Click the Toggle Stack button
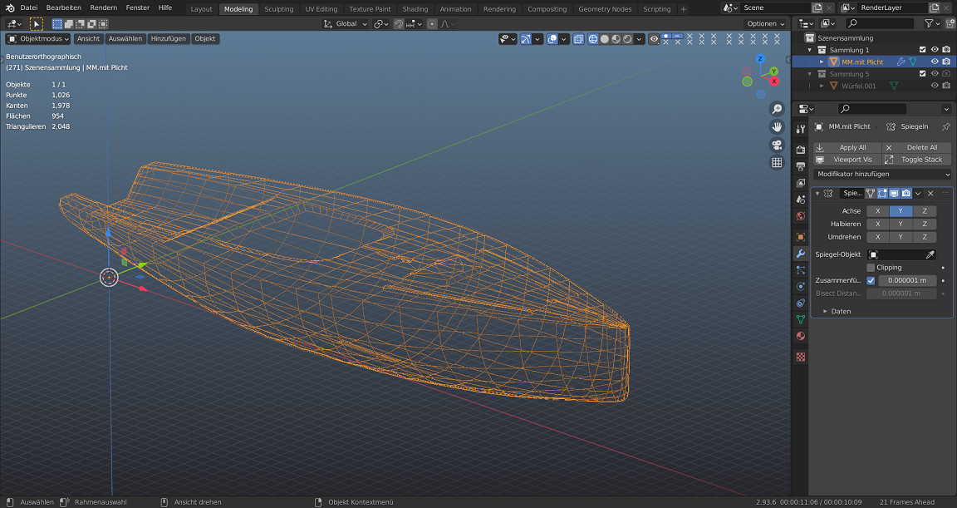This screenshot has width=957, height=508. point(917,160)
